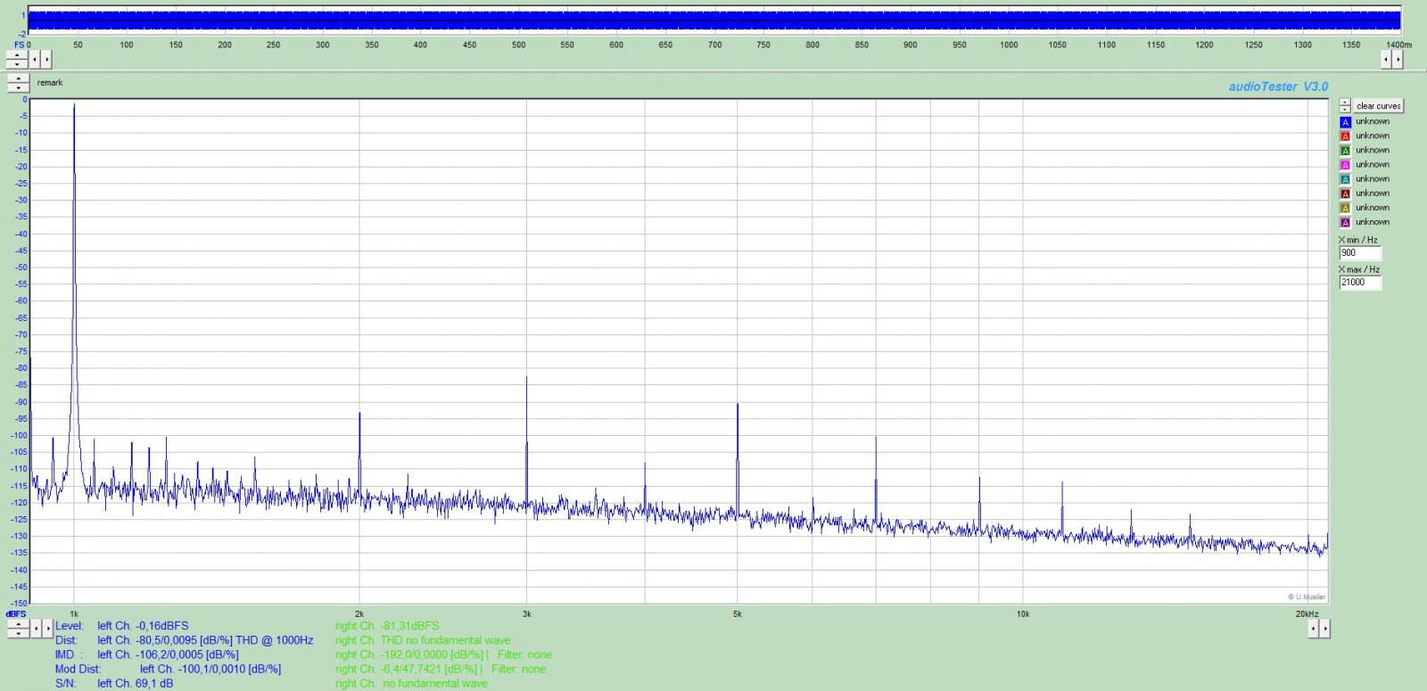The width and height of the screenshot is (1427, 691).
Task: Click the left Ch. -0,16dBFS level reading
Action: (x=143, y=626)
